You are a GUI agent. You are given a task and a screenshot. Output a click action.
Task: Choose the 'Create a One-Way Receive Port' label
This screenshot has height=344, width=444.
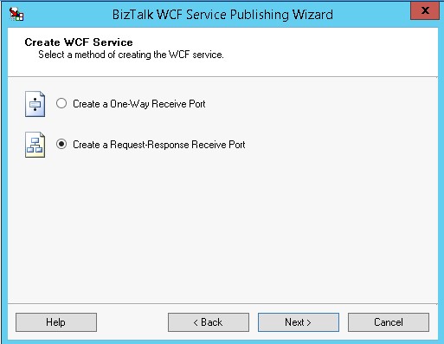pos(139,104)
